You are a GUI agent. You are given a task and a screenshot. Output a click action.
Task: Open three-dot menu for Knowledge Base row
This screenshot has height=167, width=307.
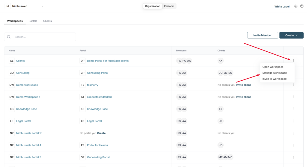[x=293, y=109]
